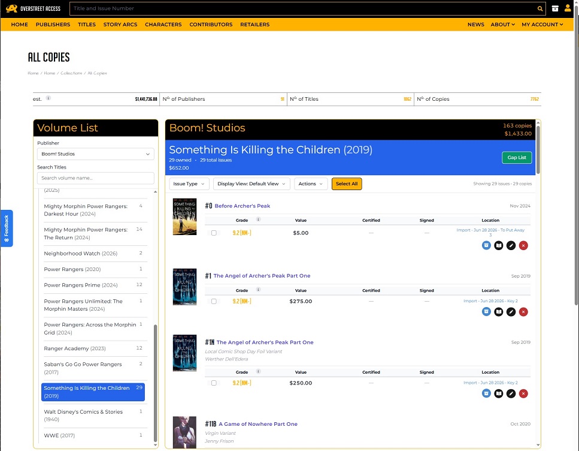This screenshot has height=451, width=579.
Task: Open PUBLISHERS navigation item
Action: (x=53, y=25)
